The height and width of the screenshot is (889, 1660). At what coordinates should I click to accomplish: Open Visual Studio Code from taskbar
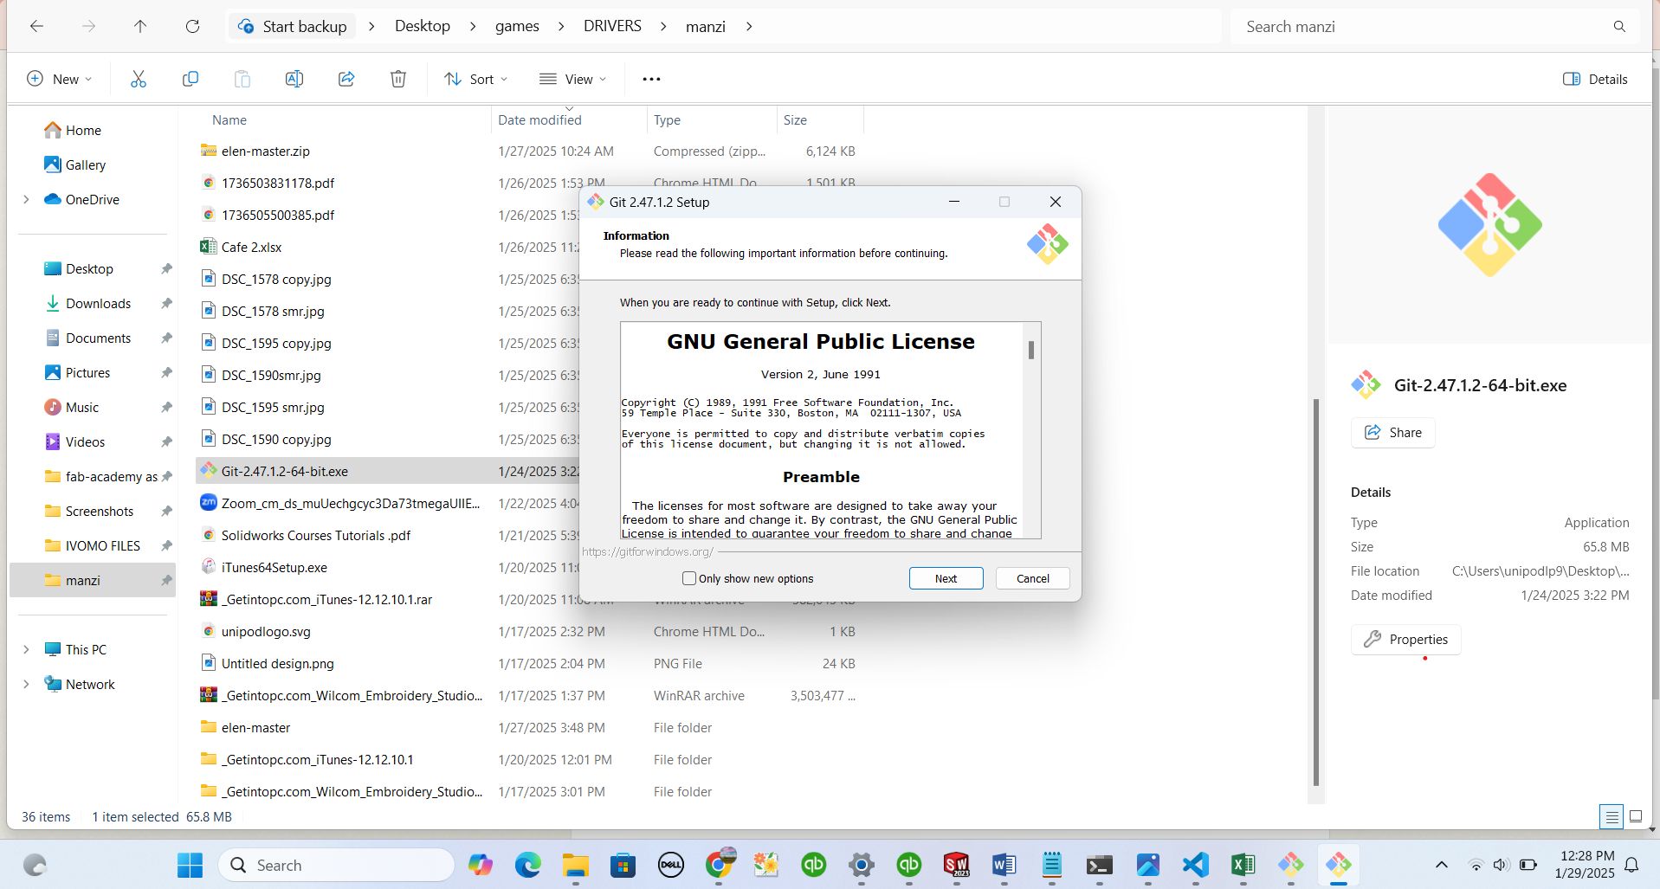click(1195, 864)
